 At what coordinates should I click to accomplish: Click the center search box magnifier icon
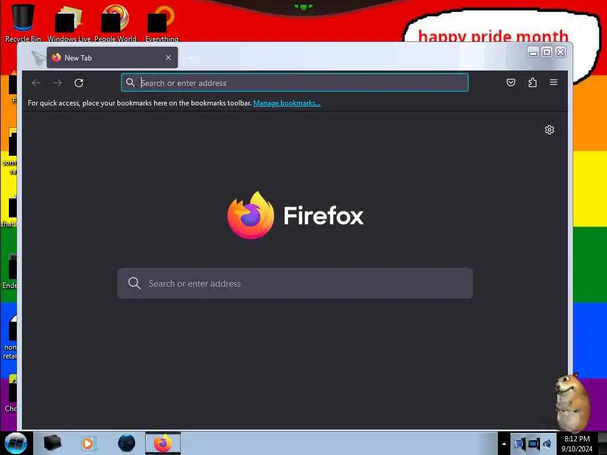point(135,283)
